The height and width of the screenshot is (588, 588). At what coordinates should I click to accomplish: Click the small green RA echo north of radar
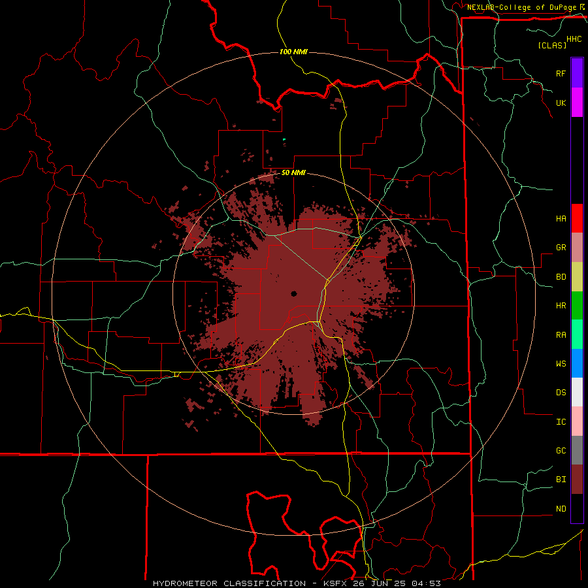click(x=284, y=140)
